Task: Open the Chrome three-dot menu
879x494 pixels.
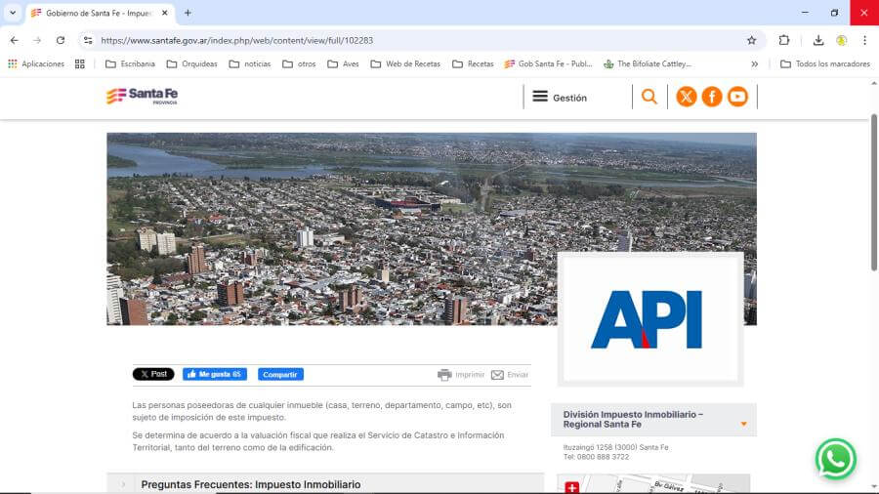Action: (864, 40)
